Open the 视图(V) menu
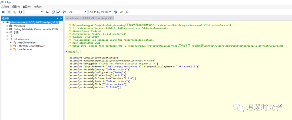 [x=16, y=7]
